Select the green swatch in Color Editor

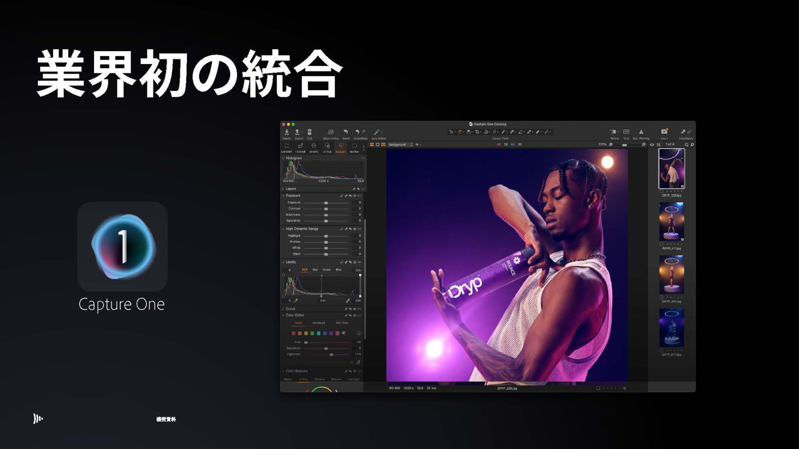point(312,333)
